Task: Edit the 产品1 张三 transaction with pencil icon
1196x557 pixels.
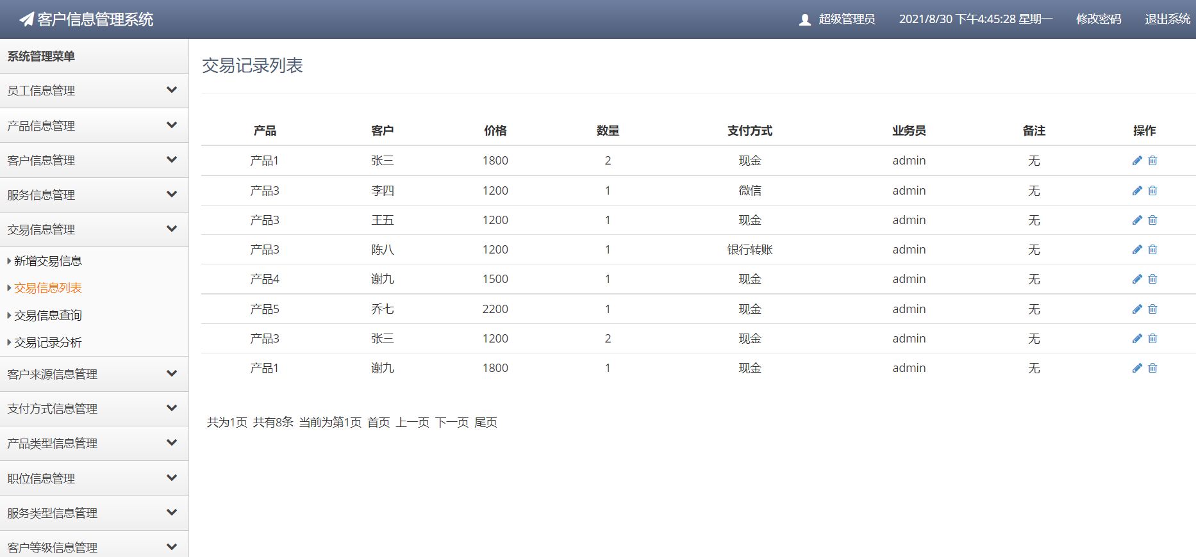Action: (1137, 161)
